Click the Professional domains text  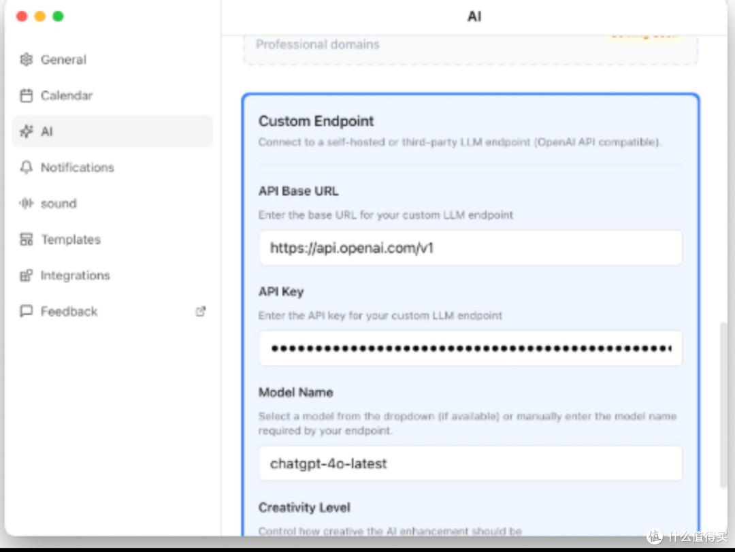pyautogui.click(x=317, y=44)
